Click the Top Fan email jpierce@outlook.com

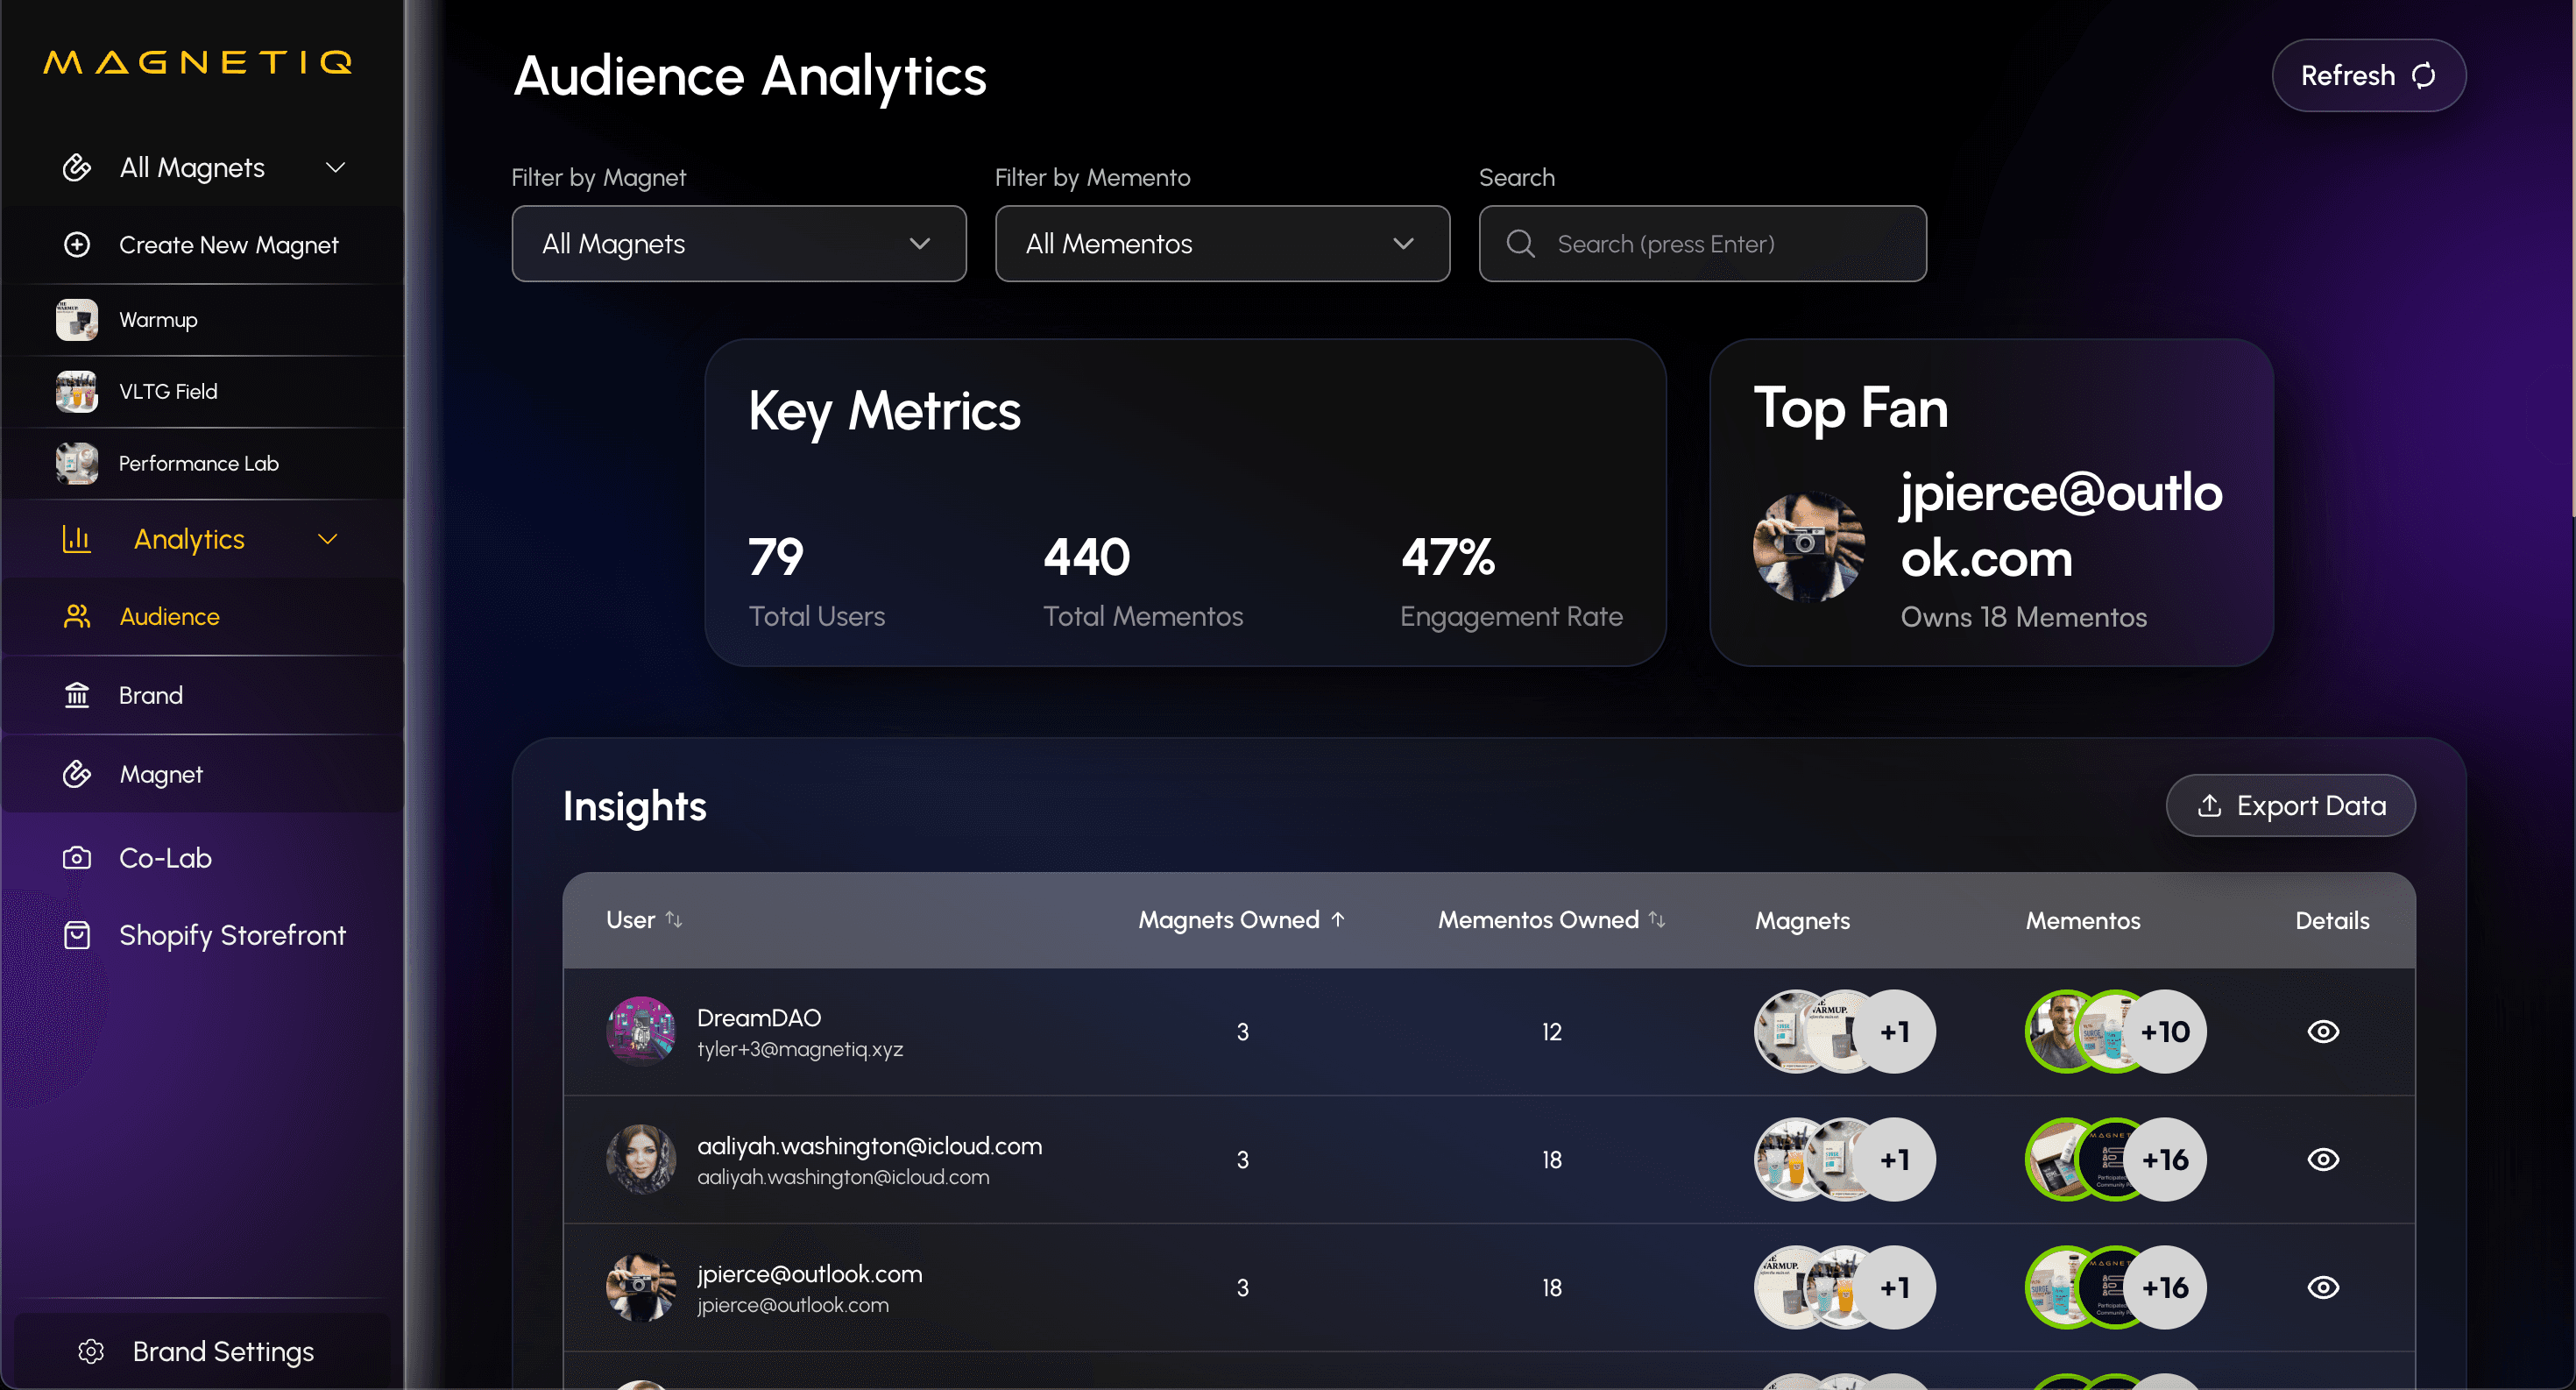pyautogui.click(x=2061, y=525)
